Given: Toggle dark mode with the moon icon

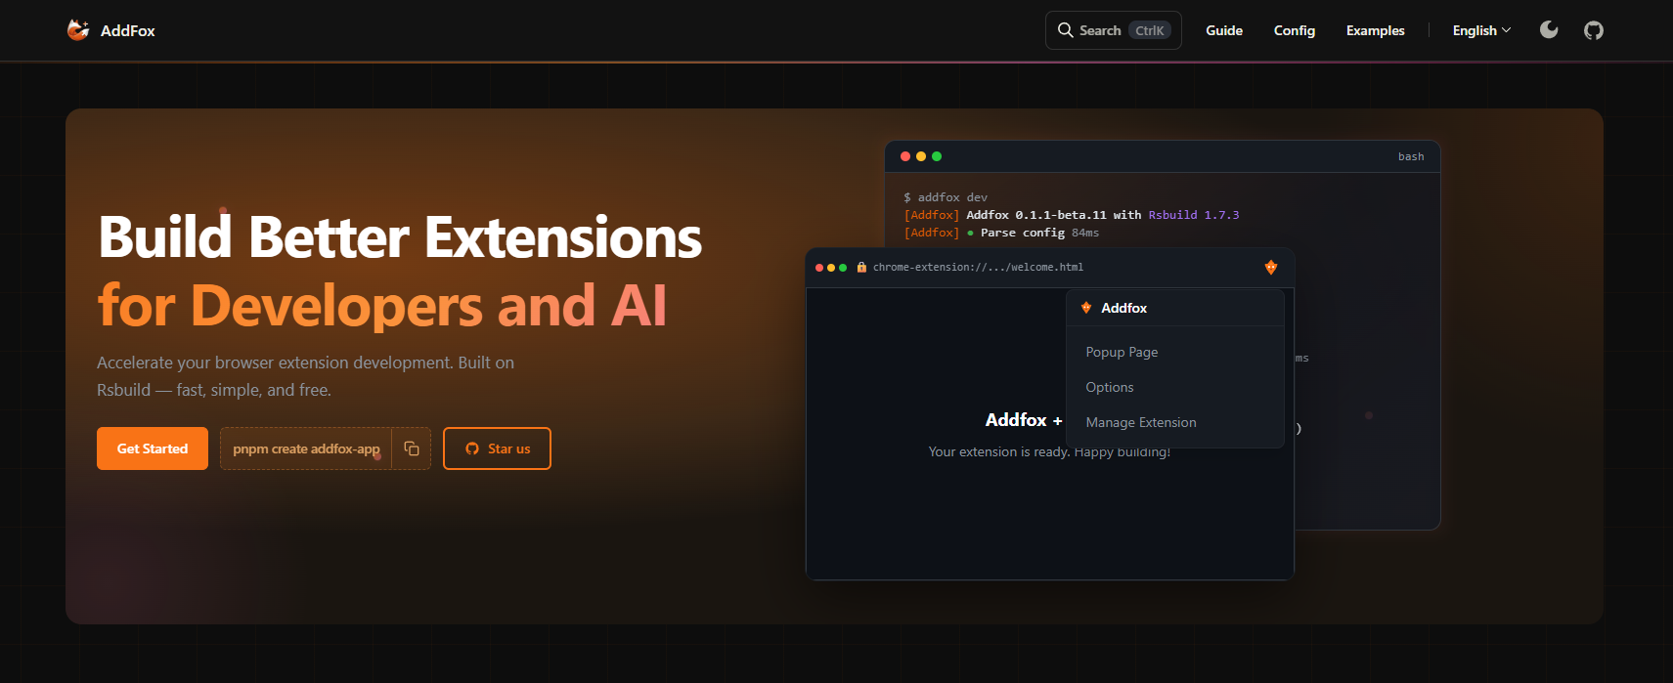Looking at the screenshot, I should click(x=1549, y=29).
